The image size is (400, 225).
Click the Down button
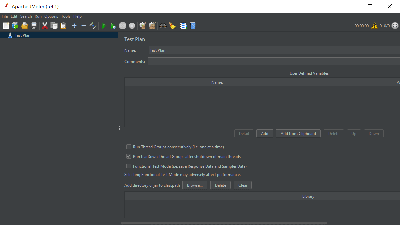[x=374, y=133]
